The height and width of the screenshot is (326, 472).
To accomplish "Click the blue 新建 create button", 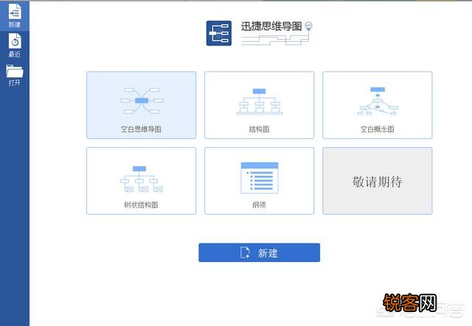I will [259, 252].
